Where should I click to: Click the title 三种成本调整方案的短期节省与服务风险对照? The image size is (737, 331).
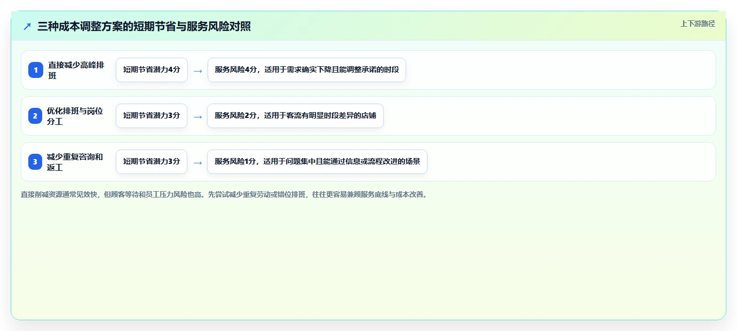pyautogui.click(x=144, y=27)
